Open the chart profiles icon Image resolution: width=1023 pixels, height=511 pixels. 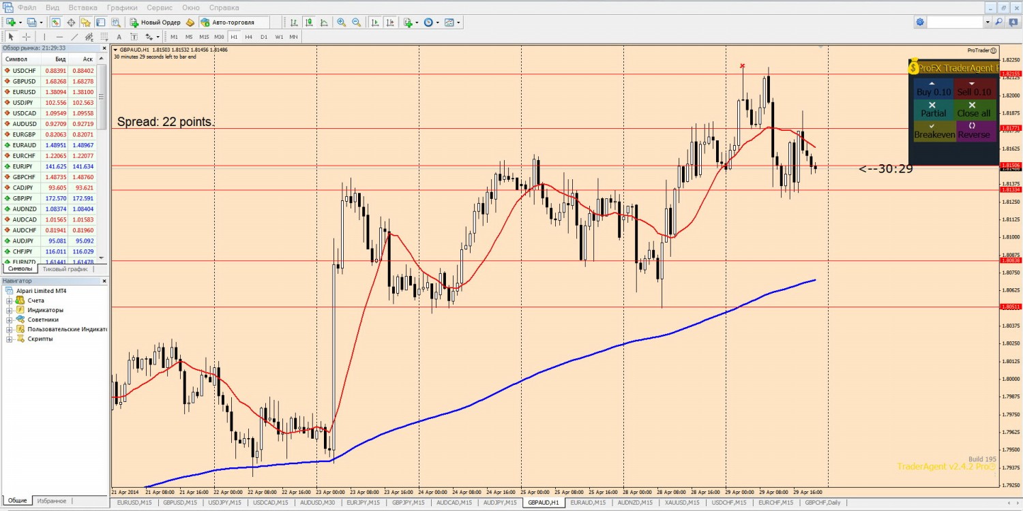tap(31, 22)
